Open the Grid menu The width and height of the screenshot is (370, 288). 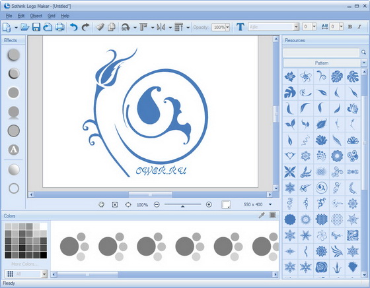pyautogui.click(x=52, y=16)
